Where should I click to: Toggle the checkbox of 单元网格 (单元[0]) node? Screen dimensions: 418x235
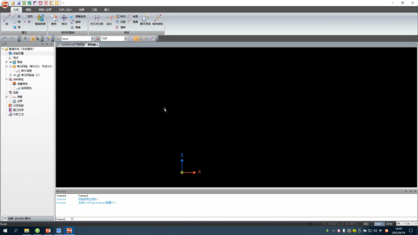click(10, 67)
